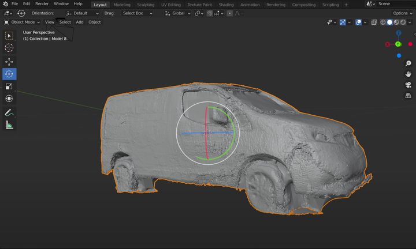Pick the Annotate pencil tool
This screenshot has height=249, width=416.
tap(9, 113)
